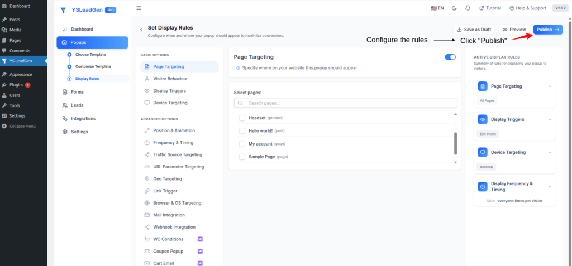572x266 pixels.
Task: Click the Woo badge beside WC Conditions
Action: (x=200, y=239)
